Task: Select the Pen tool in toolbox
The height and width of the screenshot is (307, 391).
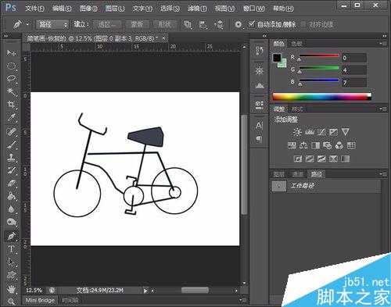Action: (11, 237)
